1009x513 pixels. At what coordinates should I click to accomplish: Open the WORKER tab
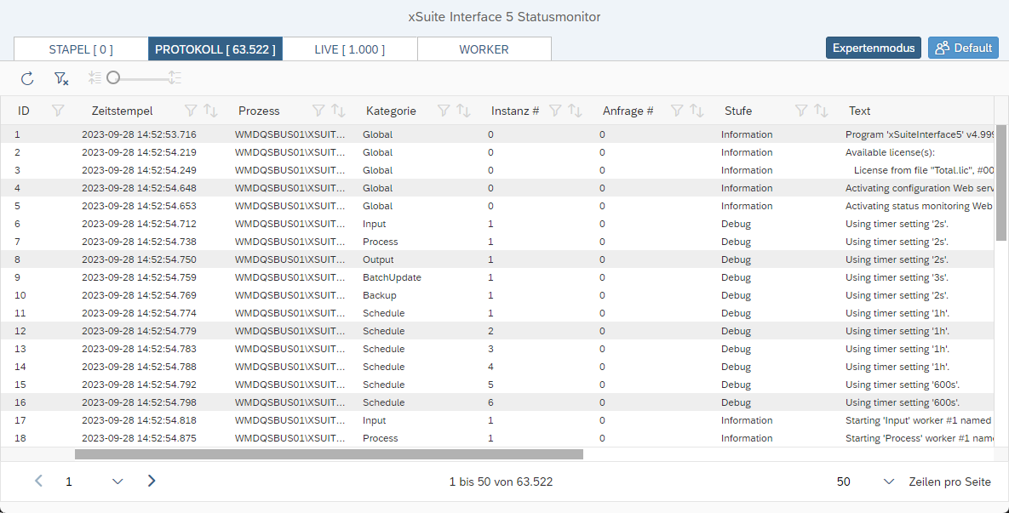click(x=484, y=48)
